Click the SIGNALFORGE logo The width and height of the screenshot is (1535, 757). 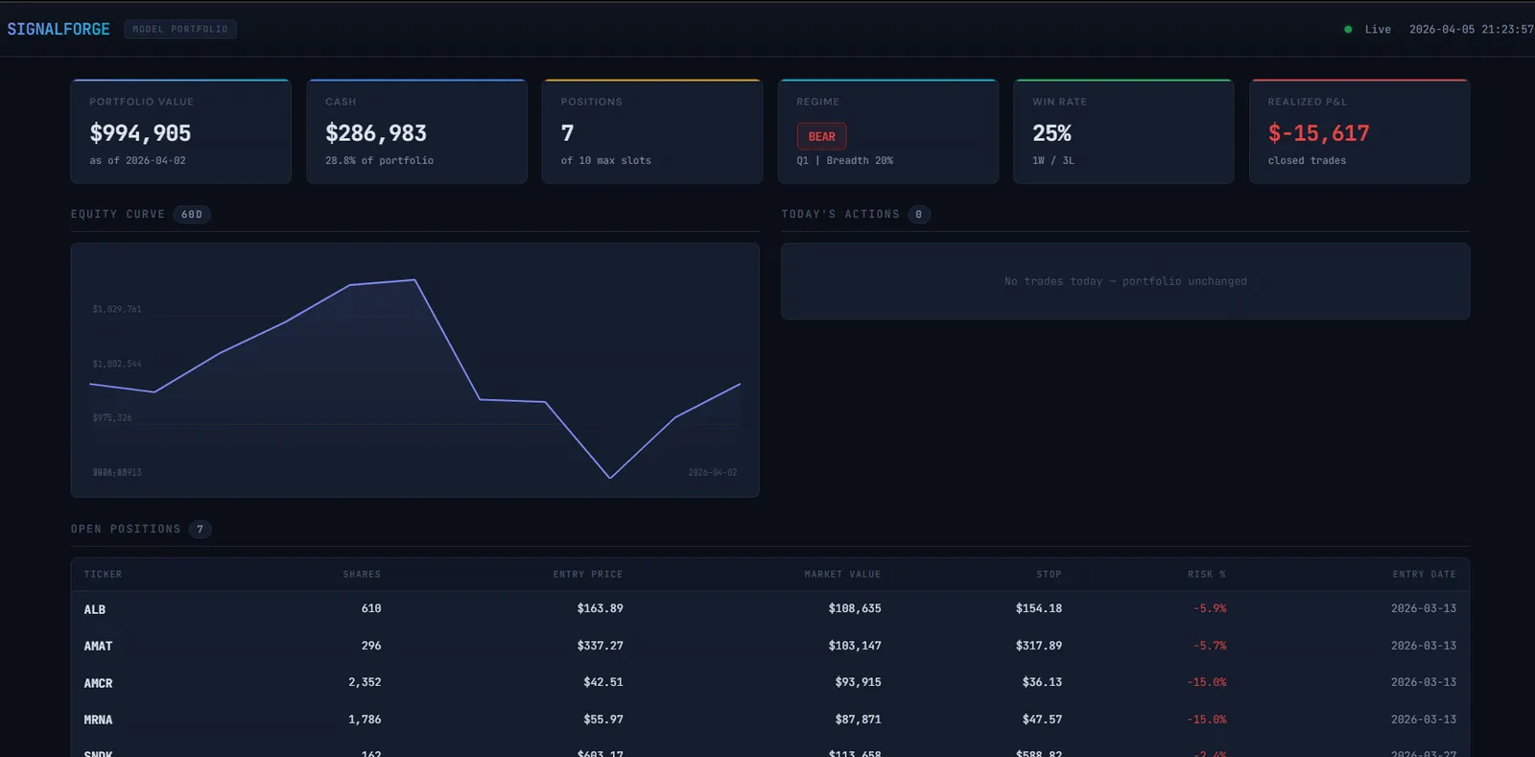click(59, 29)
